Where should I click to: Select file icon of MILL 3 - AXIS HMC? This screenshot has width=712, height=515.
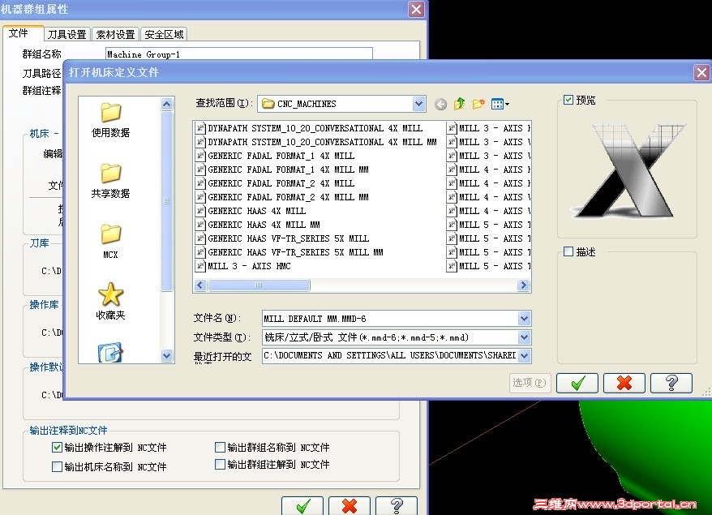point(200,266)
